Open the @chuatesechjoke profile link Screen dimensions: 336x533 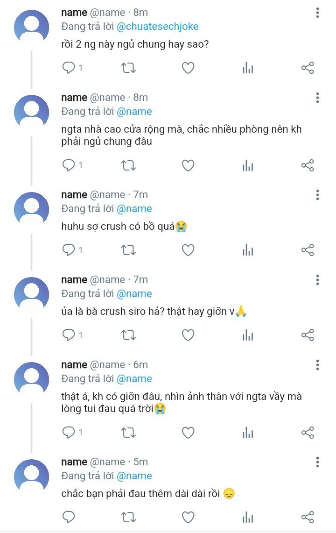(157, 27)
